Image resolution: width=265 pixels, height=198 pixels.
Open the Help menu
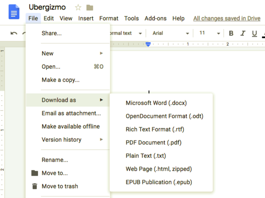point(178,18)
